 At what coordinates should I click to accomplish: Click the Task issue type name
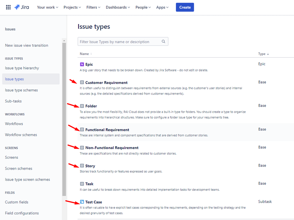pyautogui.click(x=89, y=184)
